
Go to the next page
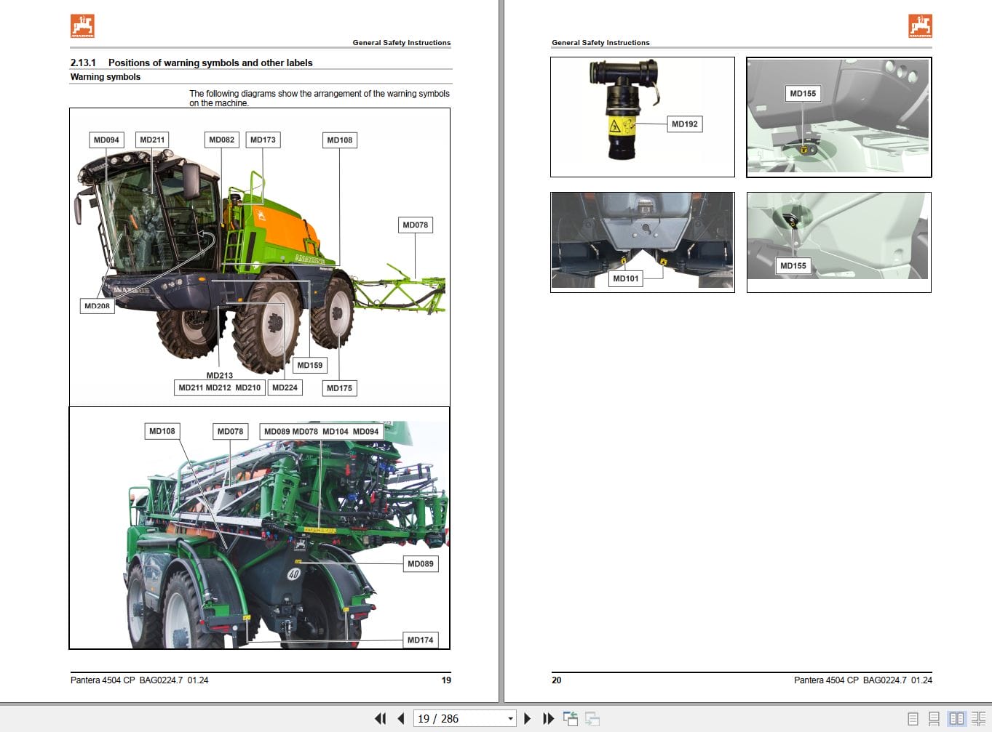click(x=528, y=718)
